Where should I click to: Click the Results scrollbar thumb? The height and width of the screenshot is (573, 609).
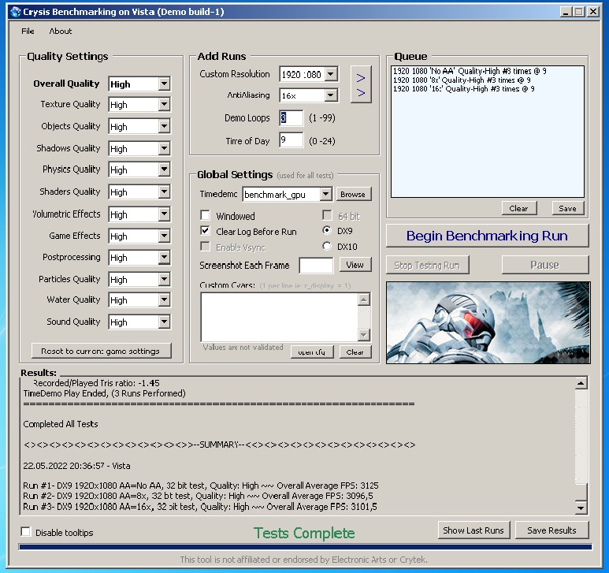click(581, 492)
